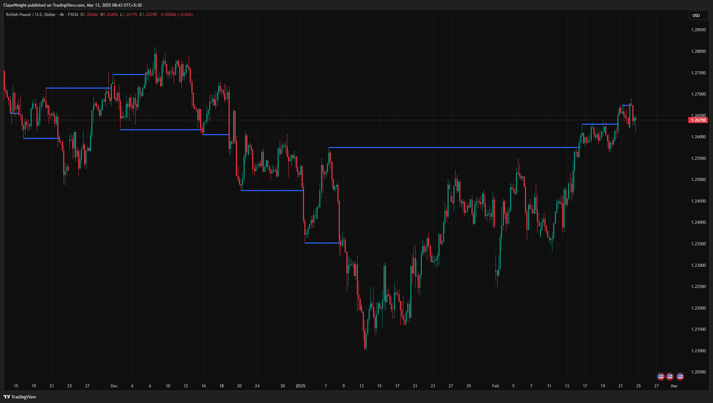The width and height of the screenshot is (713, 403).
Task: Click the Mar label on the time axis
Action: [674, 386]
